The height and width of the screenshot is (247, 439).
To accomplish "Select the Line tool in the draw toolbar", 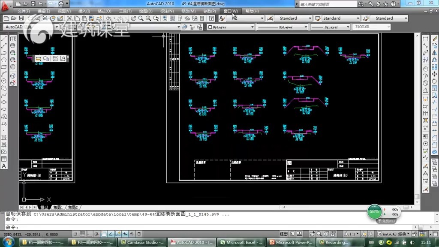I will 4,39.
